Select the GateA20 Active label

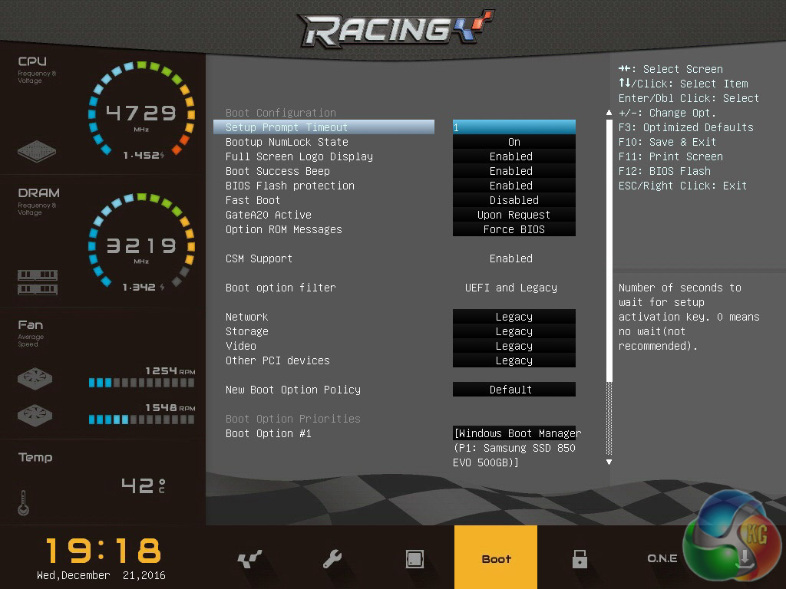[x=268, y=215]
